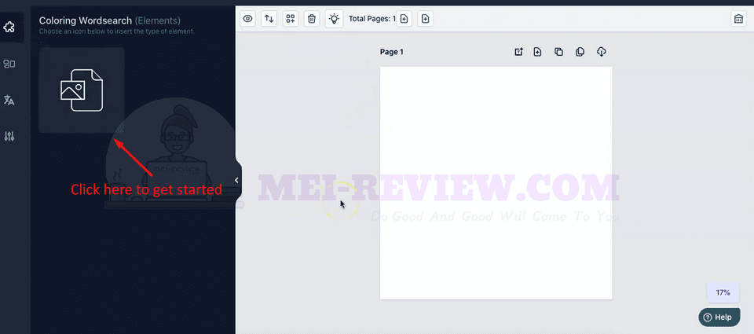The image size is (754, 334).
Task: Click the trash delete icon in toolbar
Action: click(x=312, y=19)
